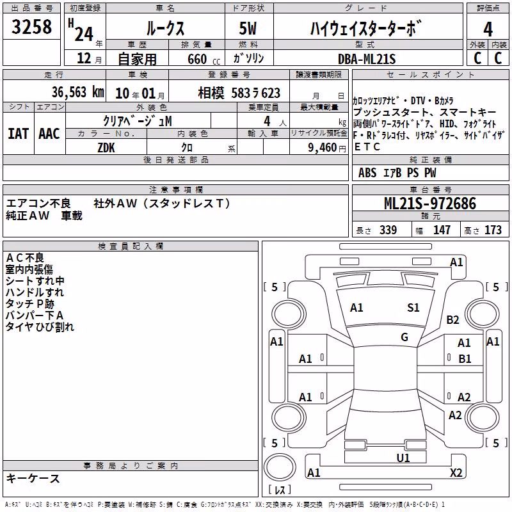The image size is (512, 512).
Task: Click the AAC air conditioner cell
Action: [x=50, y=134]
